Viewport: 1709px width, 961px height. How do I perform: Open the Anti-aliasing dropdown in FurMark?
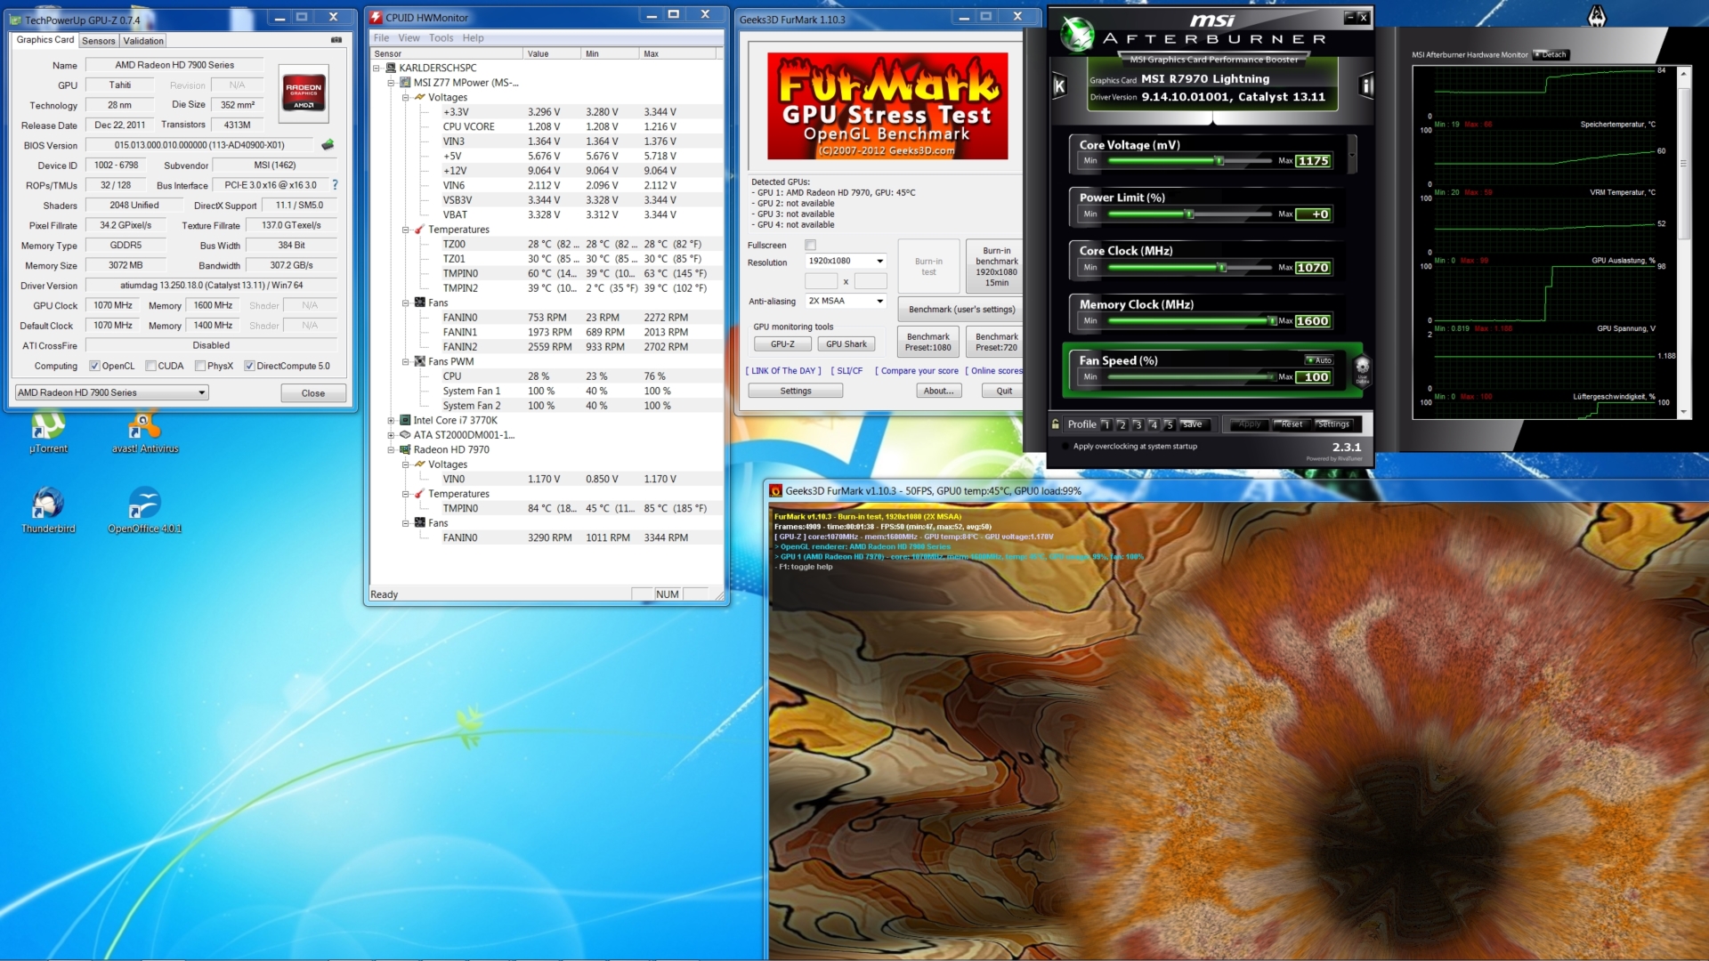846,301
